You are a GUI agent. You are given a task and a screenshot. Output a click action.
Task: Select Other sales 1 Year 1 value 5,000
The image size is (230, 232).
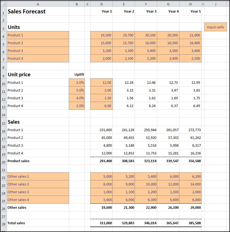pos(101,176)
